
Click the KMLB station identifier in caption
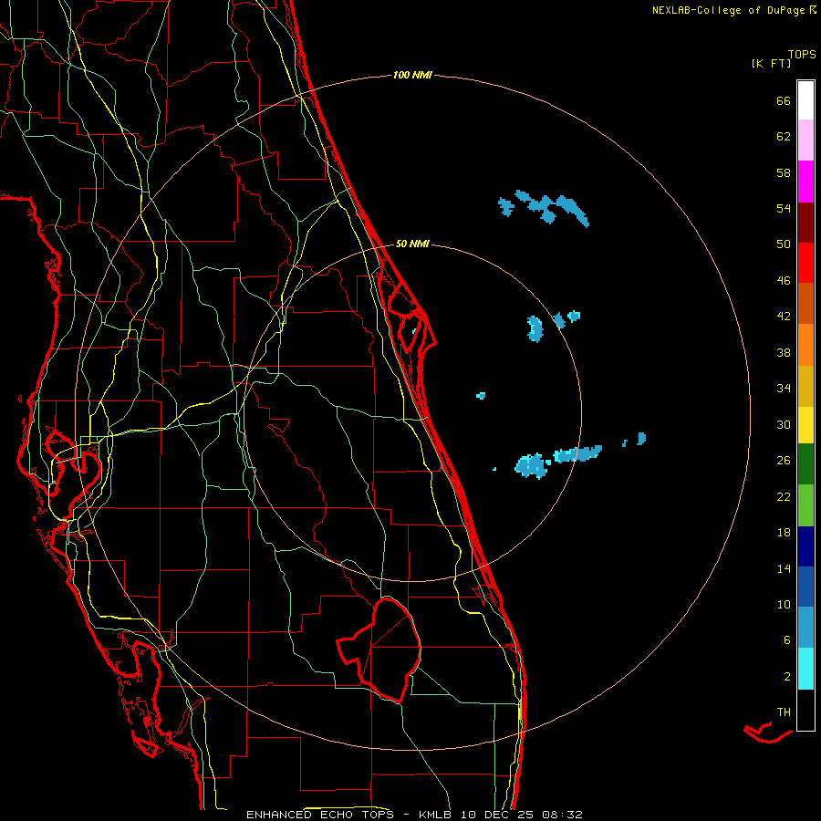(437, 815)
